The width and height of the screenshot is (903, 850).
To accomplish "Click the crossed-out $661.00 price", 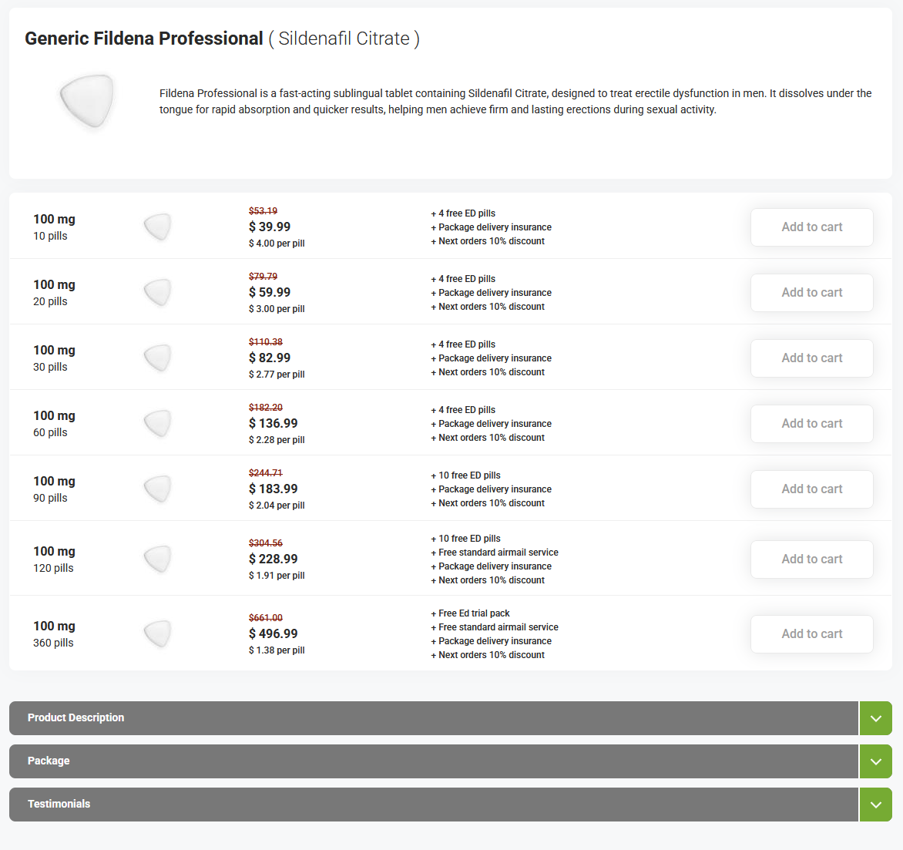I will point(266,618).
